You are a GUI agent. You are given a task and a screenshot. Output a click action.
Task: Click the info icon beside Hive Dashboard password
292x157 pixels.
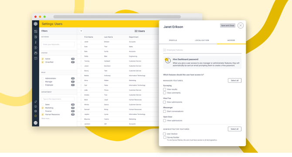pos(168,60)
